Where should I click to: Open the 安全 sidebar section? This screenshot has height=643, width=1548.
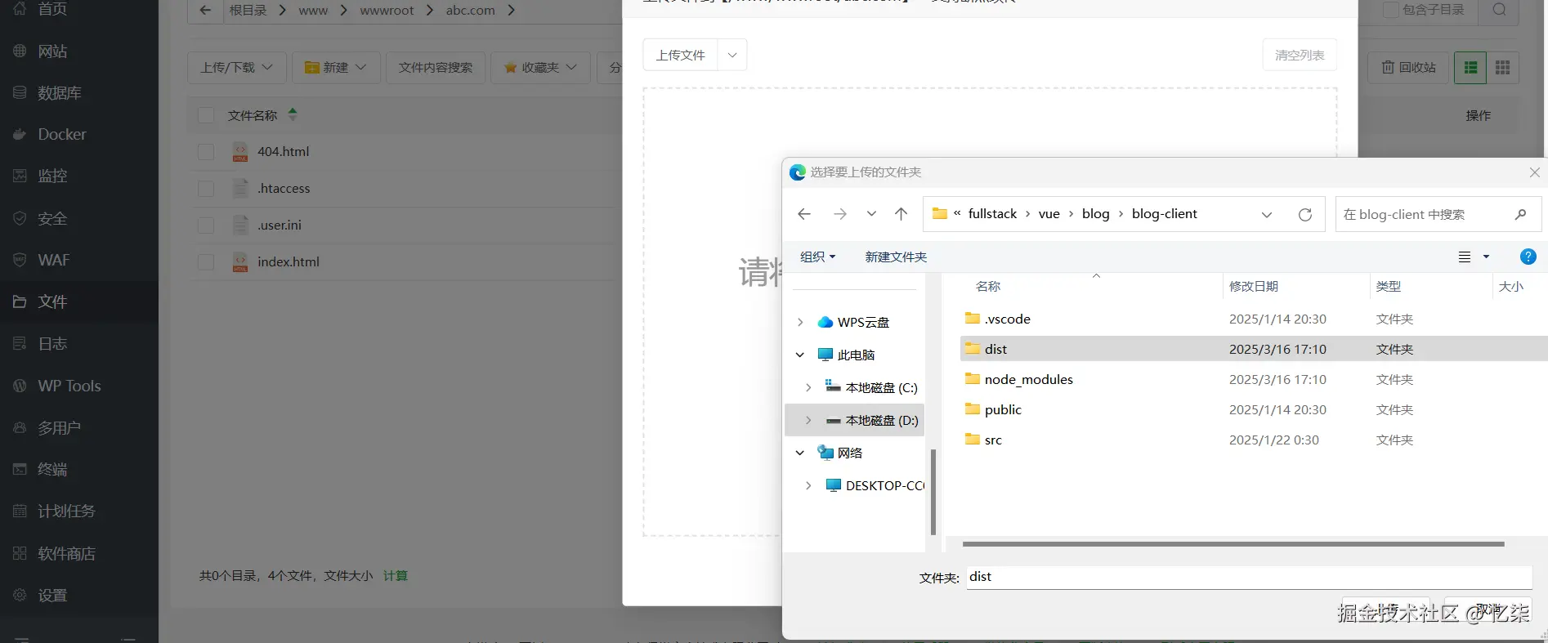point(52,218)
